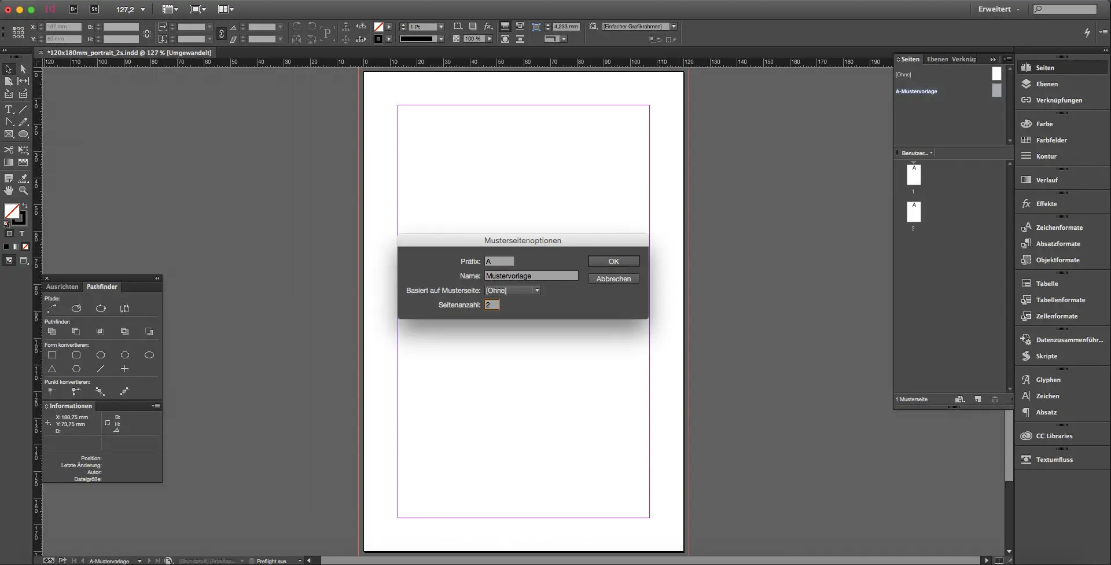Image resolution: width=1111 pixels, height=565 pixels.
Task: Open the Basiert auf Musterseite dropdown
Action: pyautogui.click(x=513, y=291)
